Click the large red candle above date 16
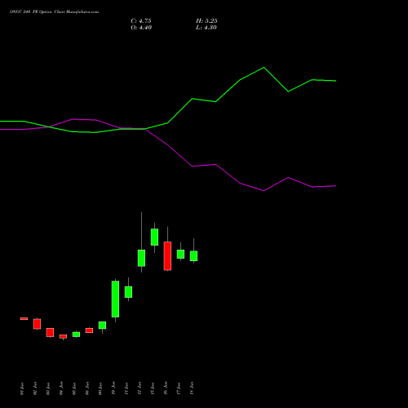Viewport: 408px width, 408px height. click(x=167, y=255)
